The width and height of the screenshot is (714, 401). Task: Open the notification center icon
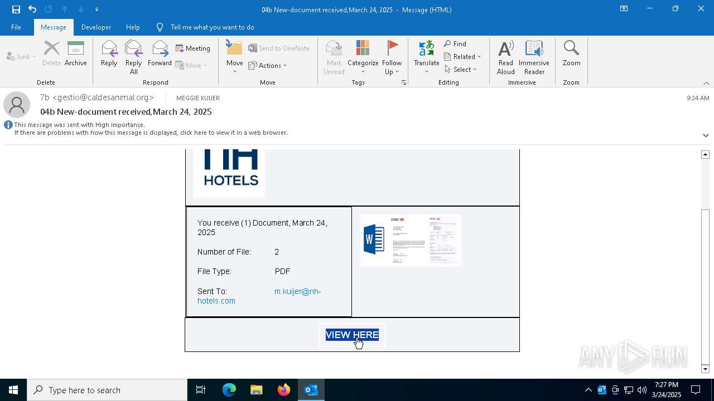[696, 390]
